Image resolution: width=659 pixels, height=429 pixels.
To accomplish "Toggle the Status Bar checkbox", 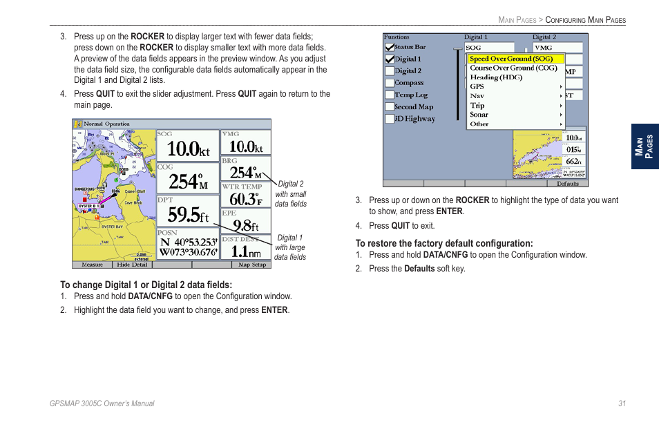I will coord(390,47).
